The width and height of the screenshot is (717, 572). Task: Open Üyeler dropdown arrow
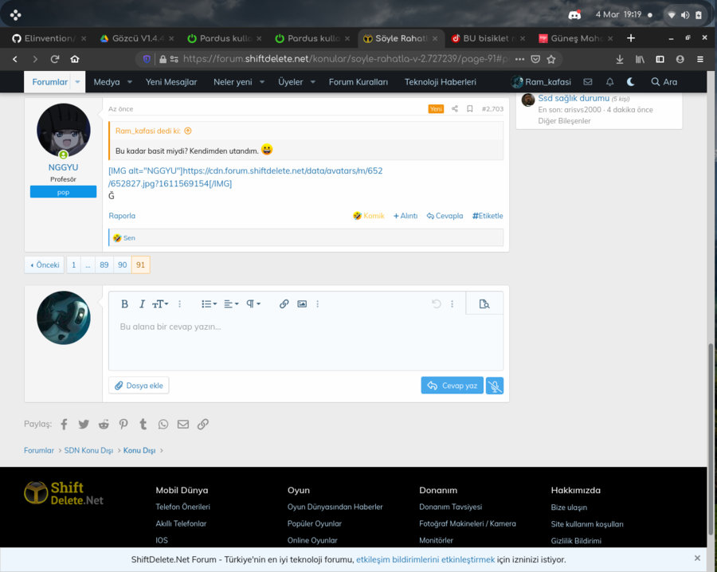click(313, 82)
